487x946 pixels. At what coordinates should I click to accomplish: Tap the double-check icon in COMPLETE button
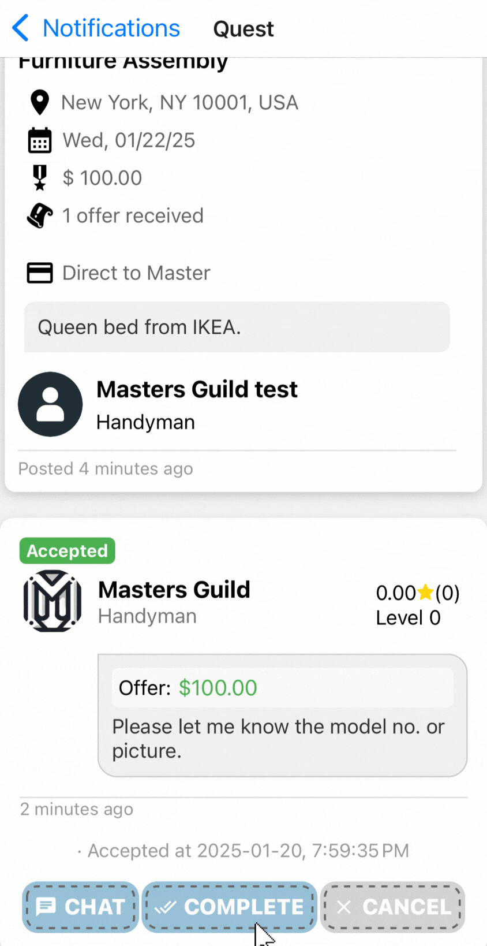[166, 907]
